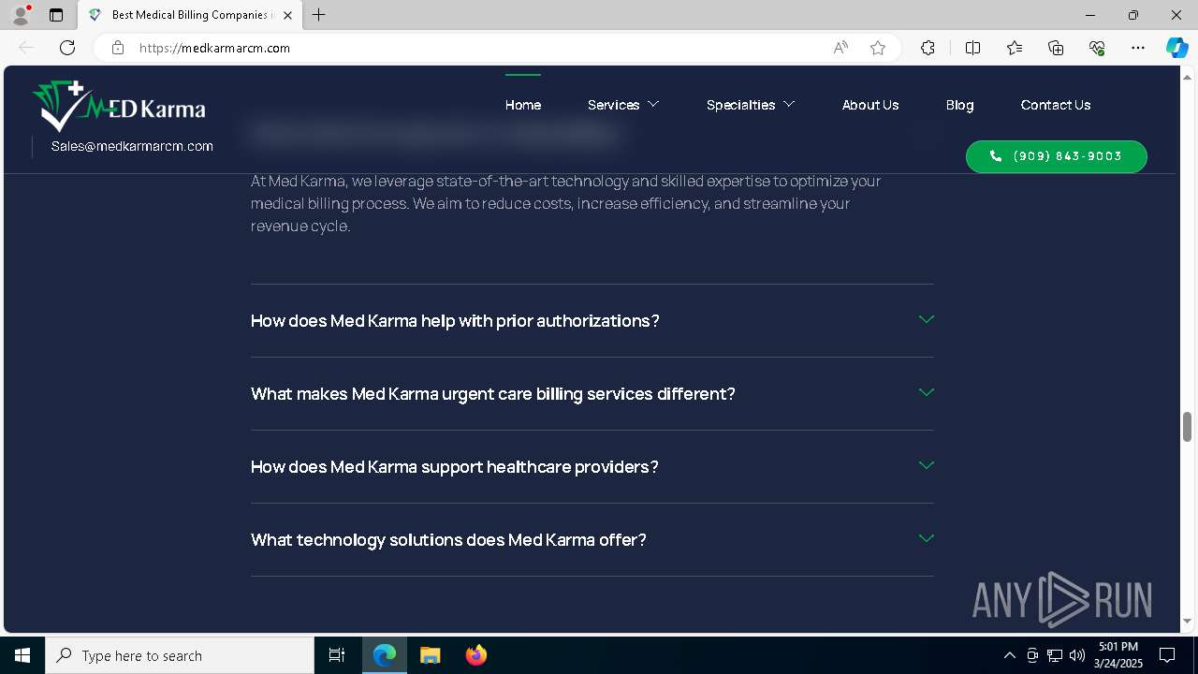Toggle split screen view
The image size is (1198, 674).
point(972,48)
